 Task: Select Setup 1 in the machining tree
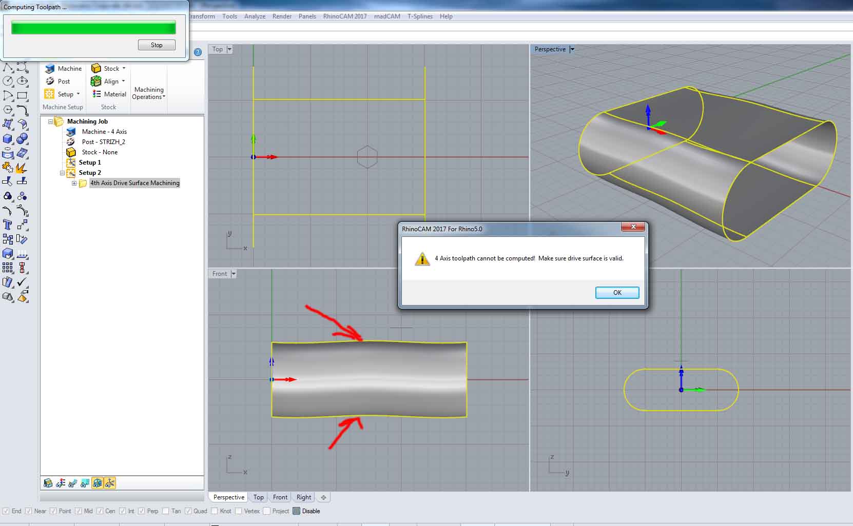[90, 163]
